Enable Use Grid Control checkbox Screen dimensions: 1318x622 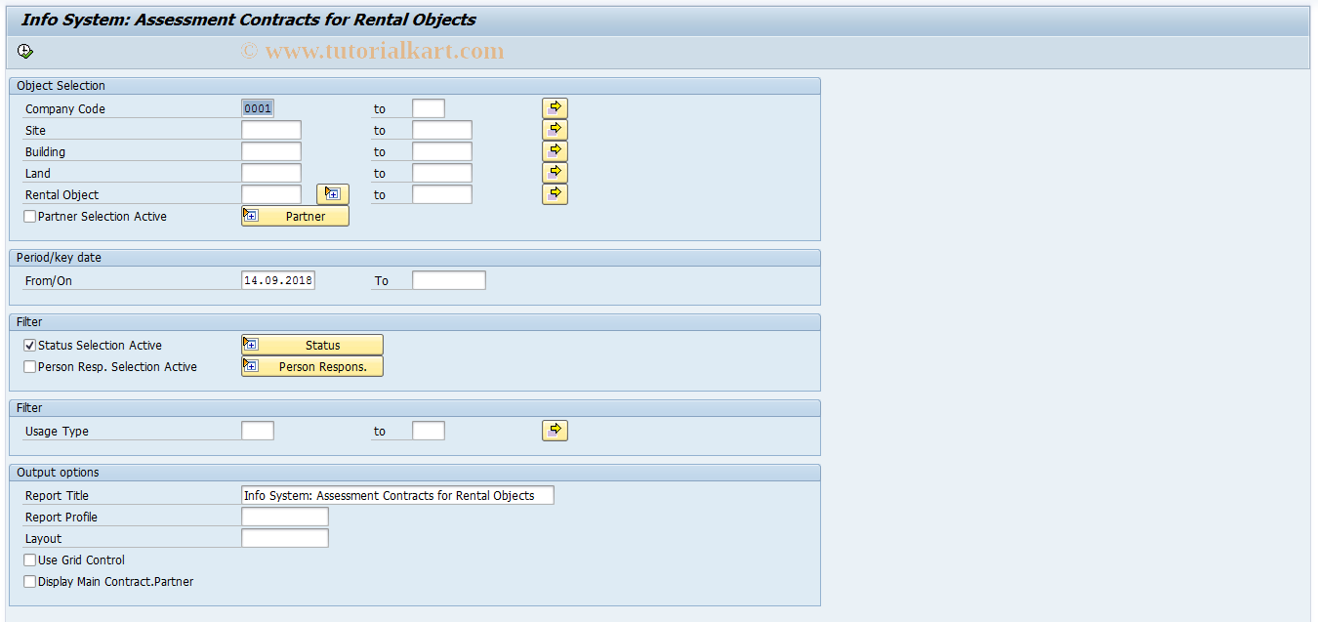pos(29,560)
